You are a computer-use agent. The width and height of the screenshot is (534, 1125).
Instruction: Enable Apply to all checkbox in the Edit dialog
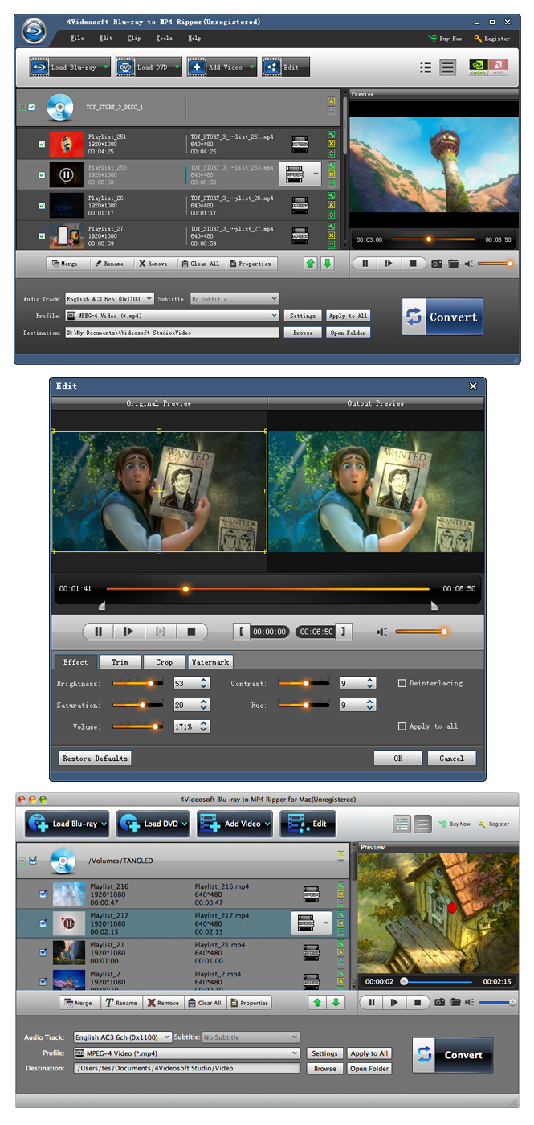(402, 726)
